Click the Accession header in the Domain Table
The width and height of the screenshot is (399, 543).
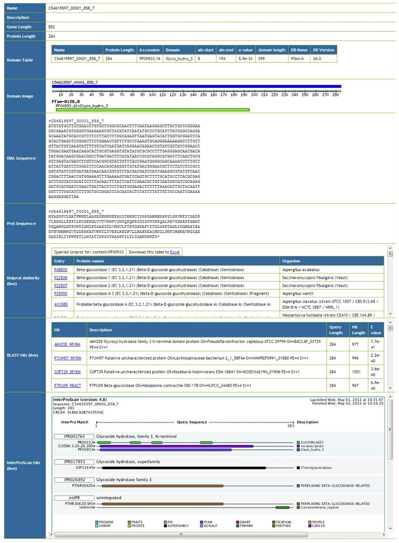tap(149, 50)
